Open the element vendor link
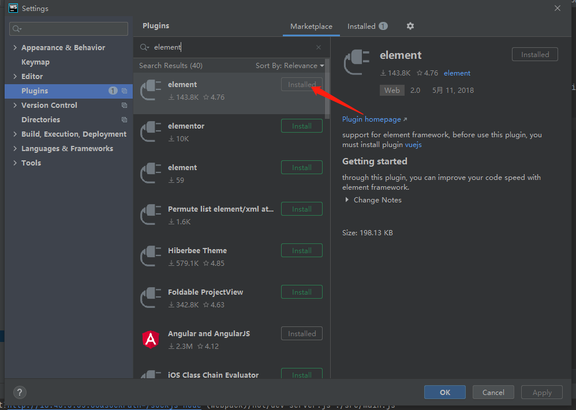 [457, 73]
